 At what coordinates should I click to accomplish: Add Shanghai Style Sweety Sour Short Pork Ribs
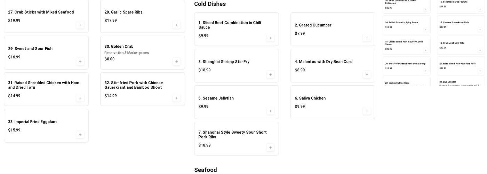[270, 148]
